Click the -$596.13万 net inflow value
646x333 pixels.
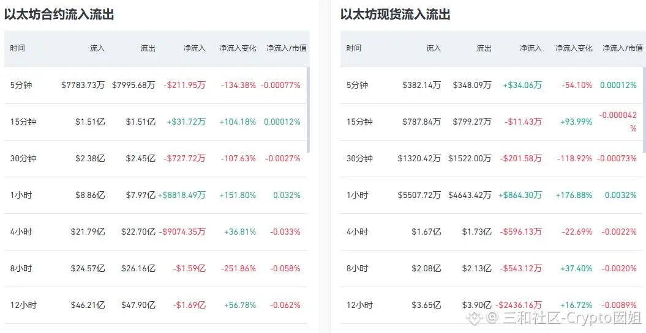click(x=520, y=232)
